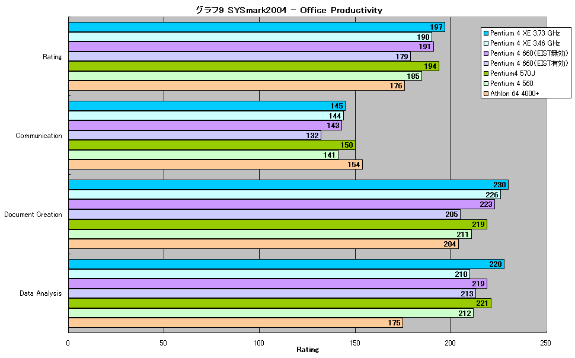Select the Athlon 64 4000+ legend label

(515, 94)
